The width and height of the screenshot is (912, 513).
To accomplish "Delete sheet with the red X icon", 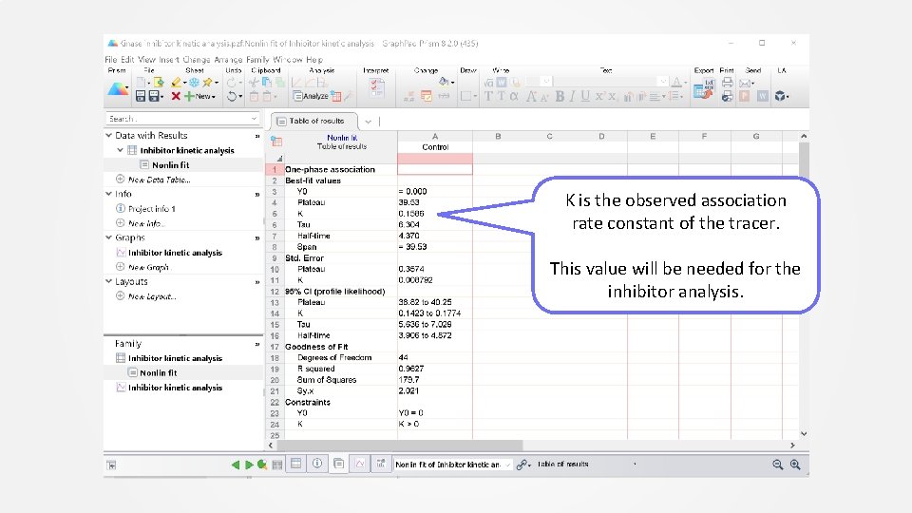I will (x=176, y=97).
